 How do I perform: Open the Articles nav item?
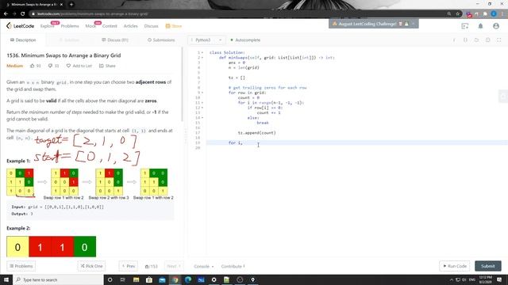pos(130,26)
